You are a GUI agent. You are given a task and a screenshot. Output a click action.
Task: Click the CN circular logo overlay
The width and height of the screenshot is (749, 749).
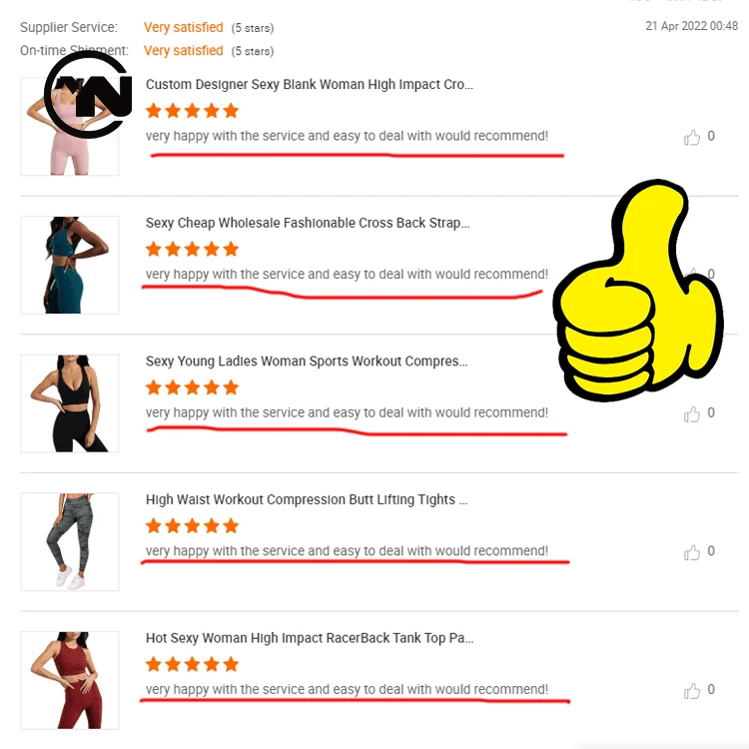(x=88, y=95)
